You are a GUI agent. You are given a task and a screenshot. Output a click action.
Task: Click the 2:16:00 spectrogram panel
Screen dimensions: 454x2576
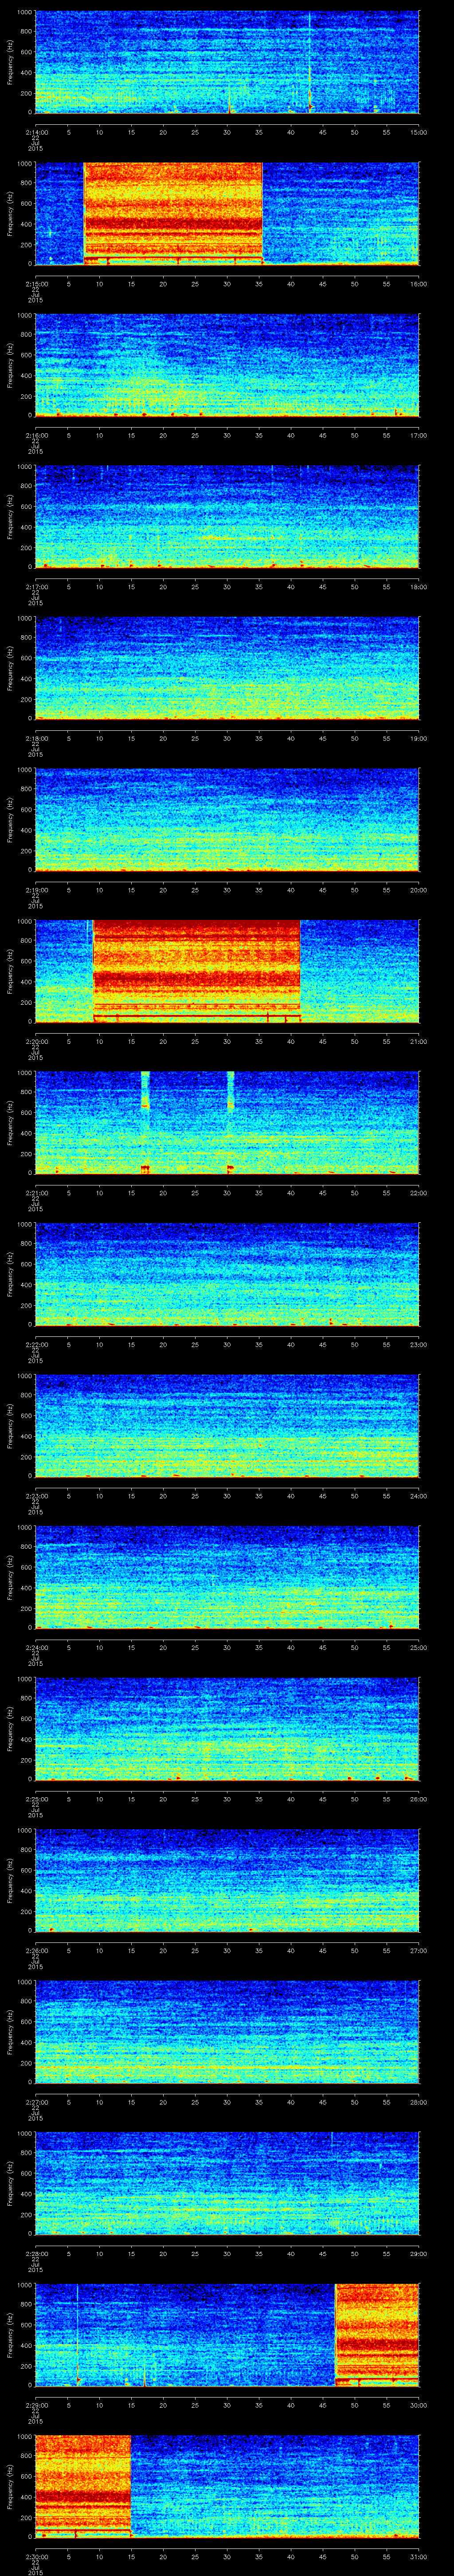227,364
